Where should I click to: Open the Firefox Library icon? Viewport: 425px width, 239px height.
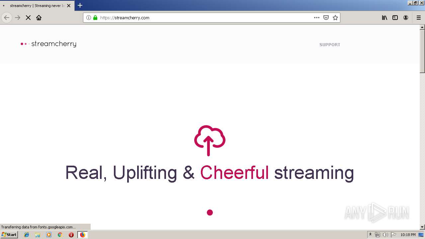tap(384, 18)
